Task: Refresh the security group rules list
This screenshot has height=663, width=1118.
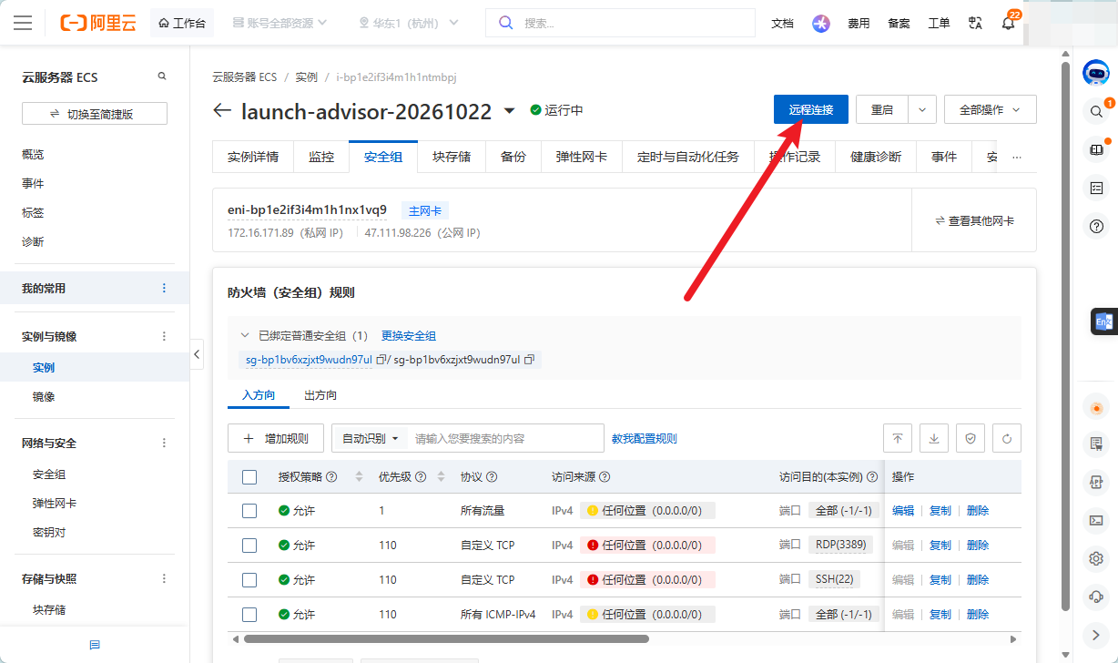Action: pos(1007,438)
